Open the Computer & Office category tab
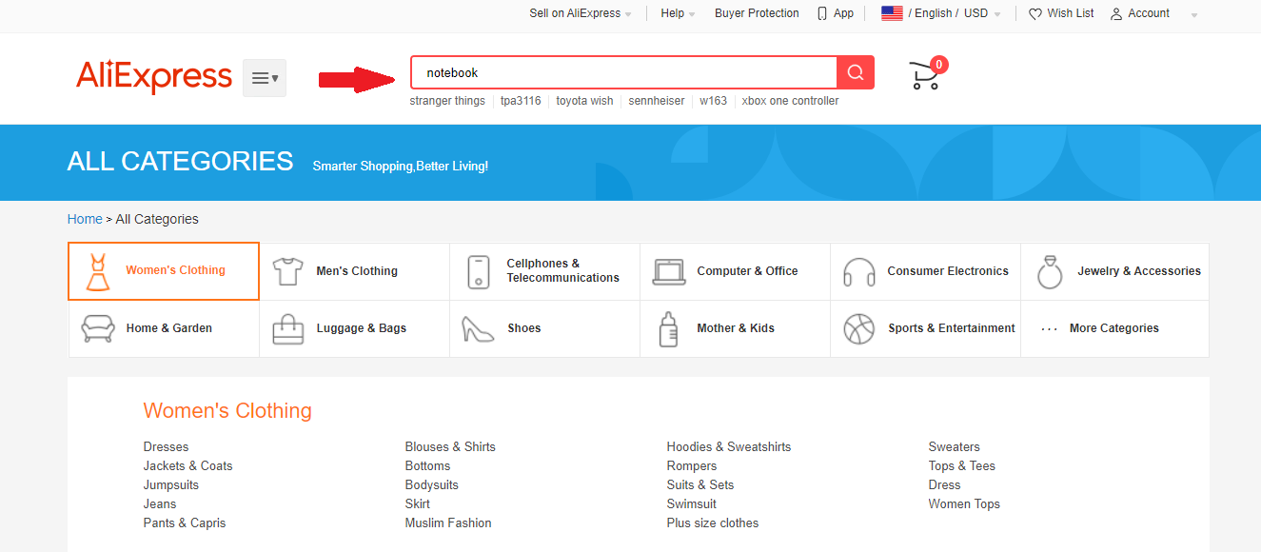The width and height of the screenshot is (1261, 552). tap(735, 271)
